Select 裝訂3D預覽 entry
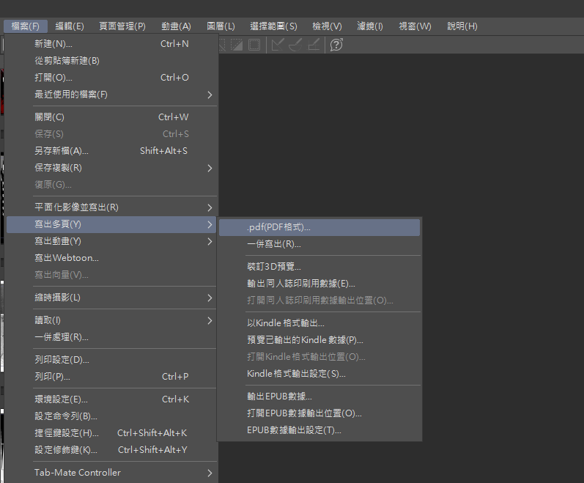The image size is (584, 483). 274,267
